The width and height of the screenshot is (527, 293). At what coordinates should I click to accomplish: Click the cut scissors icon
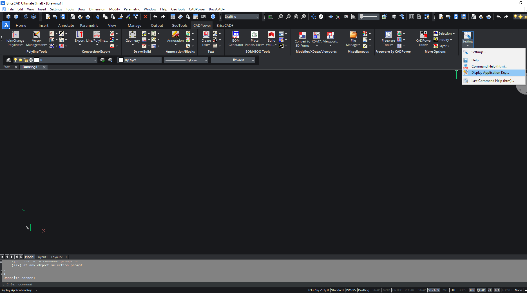click(97, 17)
